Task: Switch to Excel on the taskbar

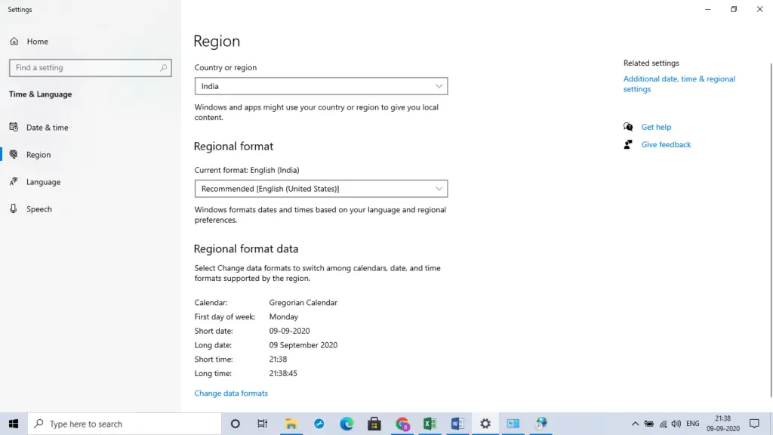Action: coord(430,424)
